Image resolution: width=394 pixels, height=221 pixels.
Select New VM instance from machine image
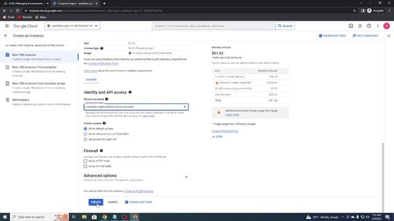click(39, 87)
